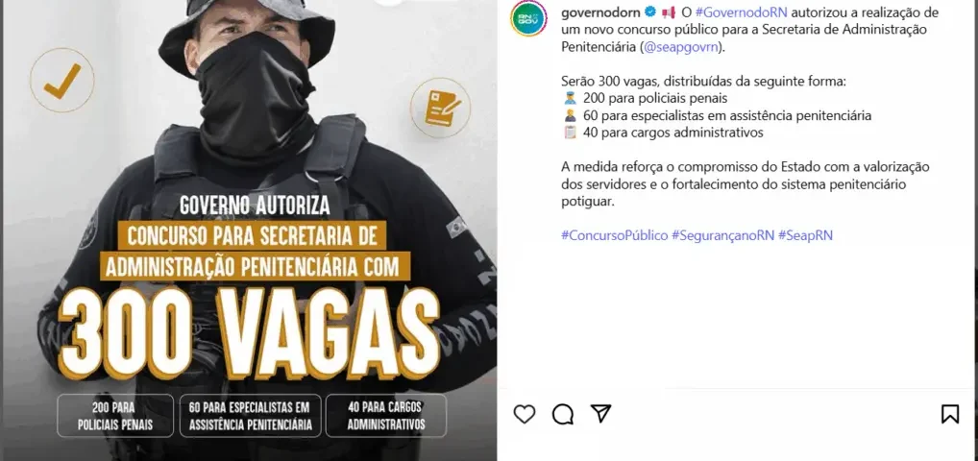Open the @seapgovrn mention
The image size is (978, 461).
point(680,47)
